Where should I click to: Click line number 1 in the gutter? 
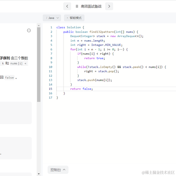51,28
